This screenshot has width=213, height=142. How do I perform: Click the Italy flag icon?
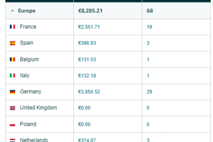pos(12,76)
